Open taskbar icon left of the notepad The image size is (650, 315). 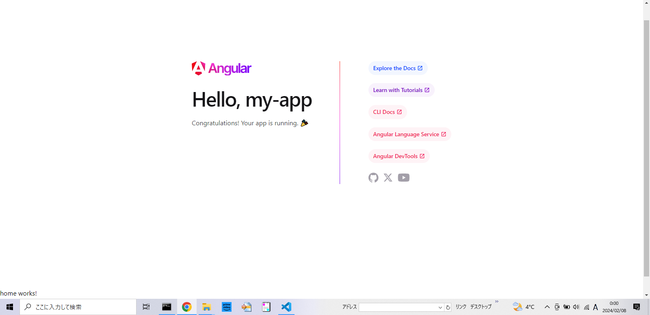tap(246, 307)
